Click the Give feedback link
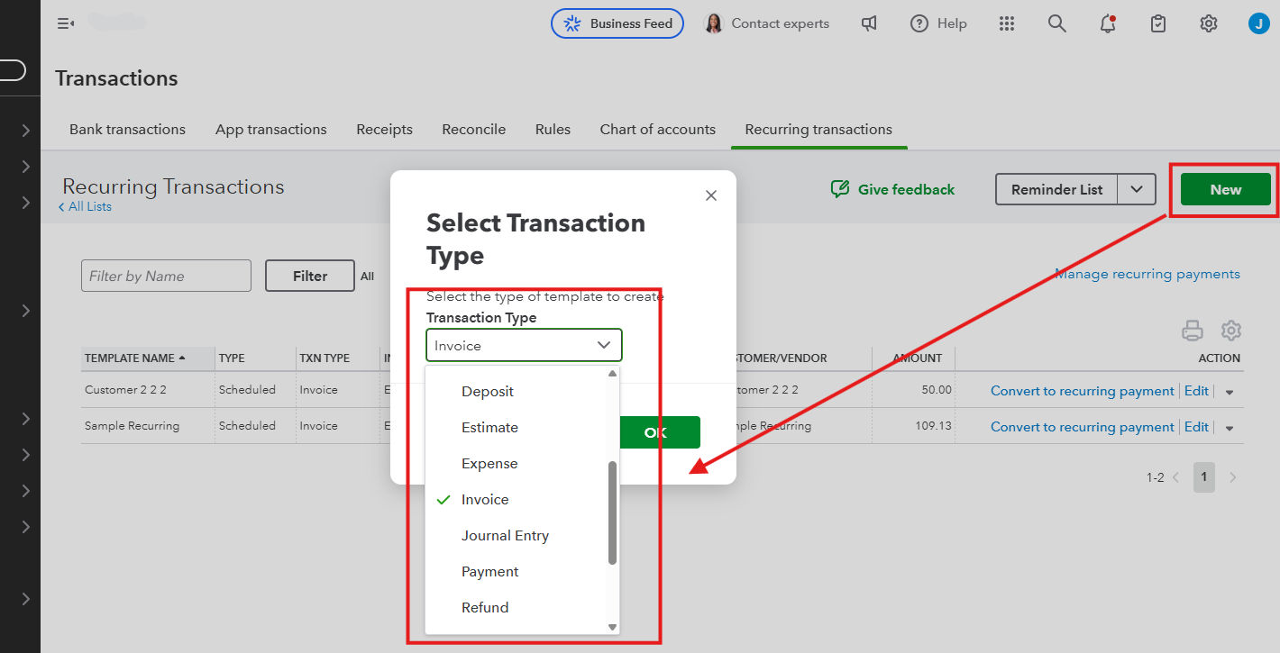Screen dimensions: 1280x653 [x=892, y=189]
